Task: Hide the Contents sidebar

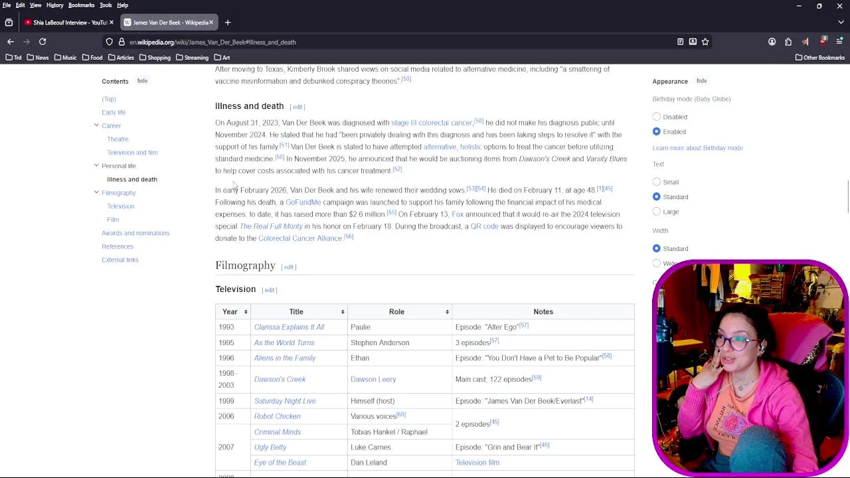Action: (x=142, y=81)
